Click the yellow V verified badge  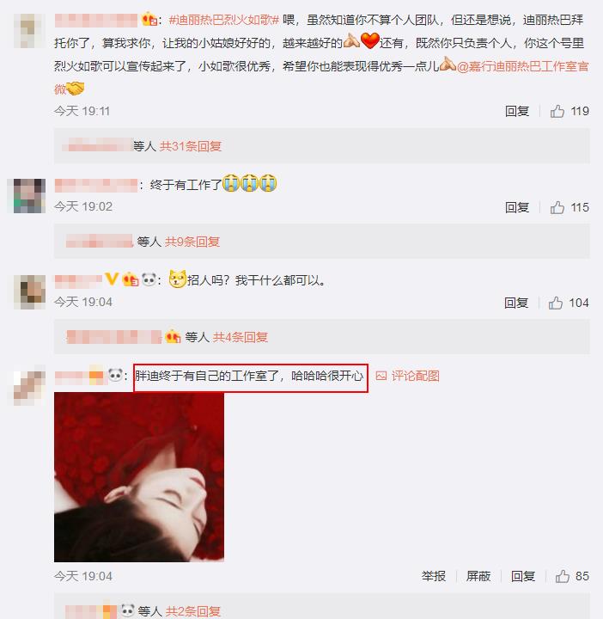[x=112, y=279]
